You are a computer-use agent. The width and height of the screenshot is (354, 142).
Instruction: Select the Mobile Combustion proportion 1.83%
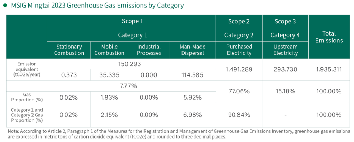109,98
